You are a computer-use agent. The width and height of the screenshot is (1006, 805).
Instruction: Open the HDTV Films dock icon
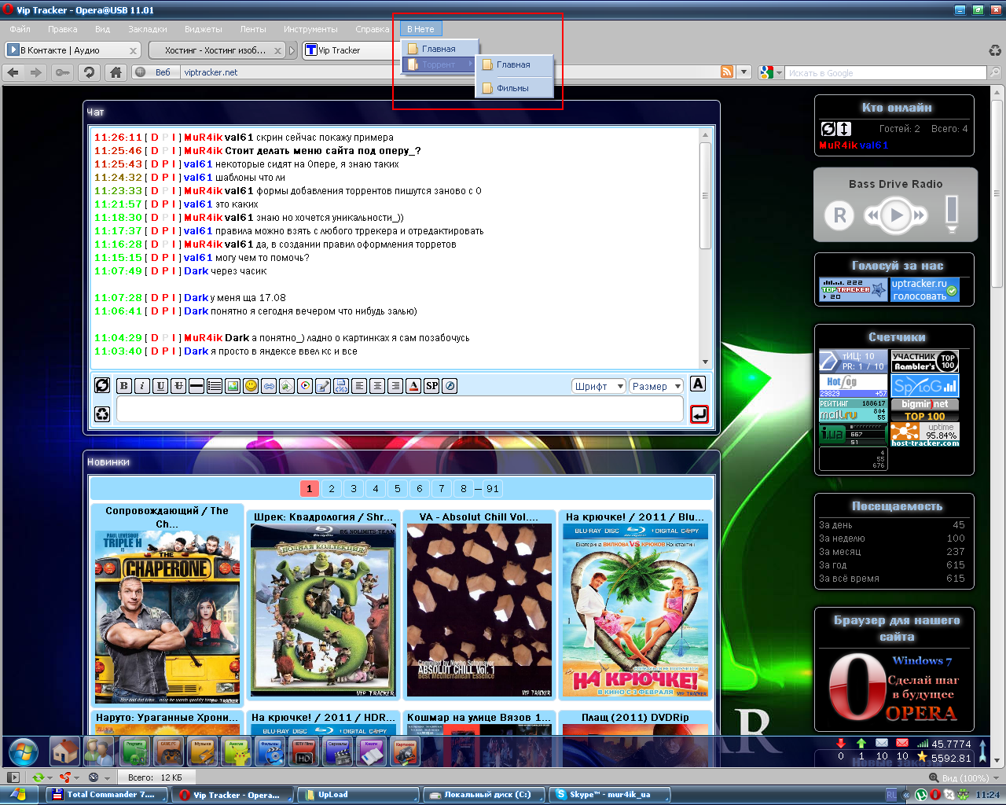tap(304, 752)
